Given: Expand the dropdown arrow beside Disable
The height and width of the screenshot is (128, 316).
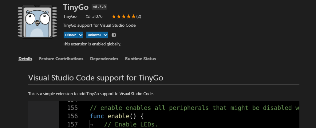Looking at the screenshot, I should pos(81,35).
